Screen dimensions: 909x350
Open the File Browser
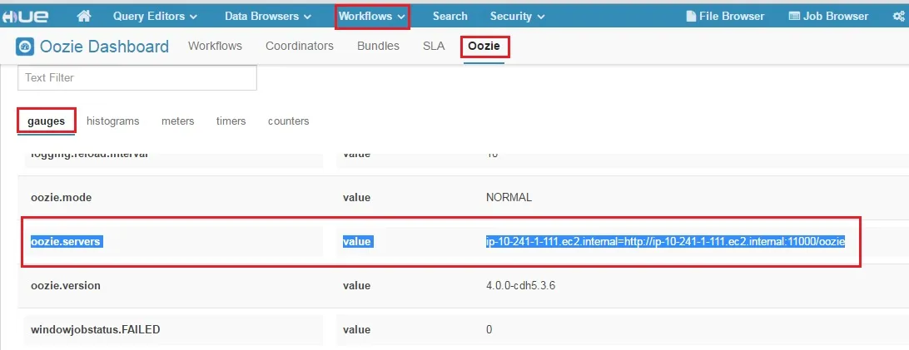point(725,16)
